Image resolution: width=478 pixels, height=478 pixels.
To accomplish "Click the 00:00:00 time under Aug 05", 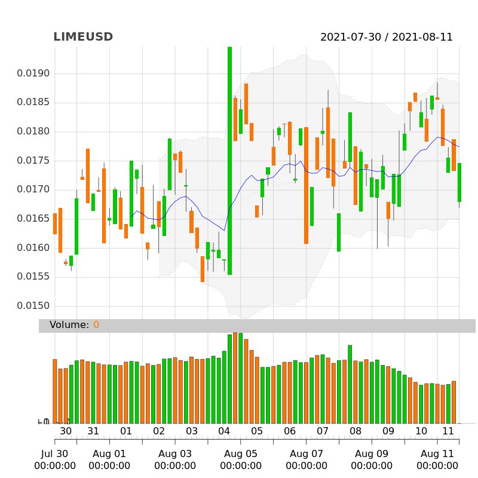I will coord(241,466).
